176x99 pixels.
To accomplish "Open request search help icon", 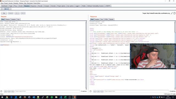I will [1, 91].
